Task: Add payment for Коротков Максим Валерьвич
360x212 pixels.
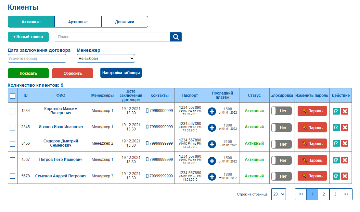Action: point(212,111)
